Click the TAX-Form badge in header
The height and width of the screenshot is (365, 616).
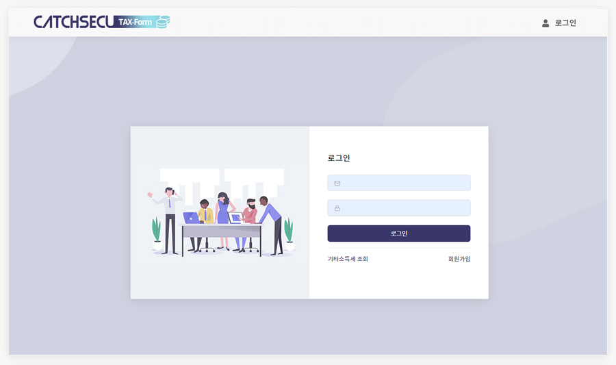[136, 22]
